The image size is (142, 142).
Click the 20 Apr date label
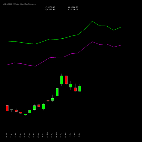tap(6, 135)
